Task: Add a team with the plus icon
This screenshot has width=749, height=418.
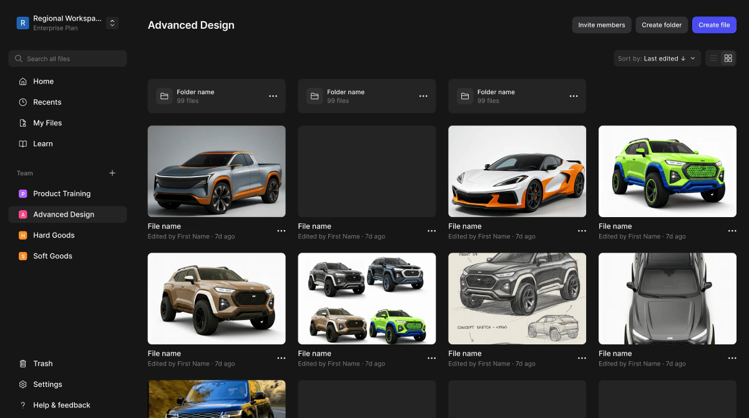Action: click(x=112, y=173)
